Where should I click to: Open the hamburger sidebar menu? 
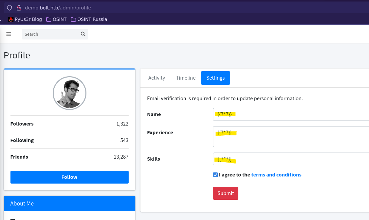(x=9, y=34)
